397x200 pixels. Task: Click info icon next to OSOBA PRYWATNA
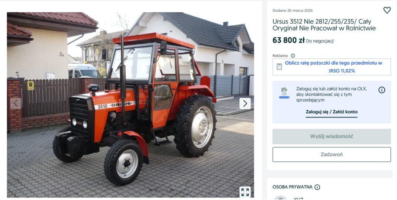(317, 187)
